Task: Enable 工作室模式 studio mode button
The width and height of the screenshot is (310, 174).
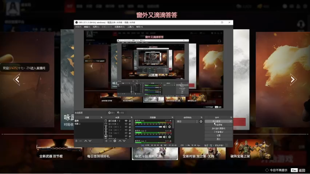Action: coord(219,132)
